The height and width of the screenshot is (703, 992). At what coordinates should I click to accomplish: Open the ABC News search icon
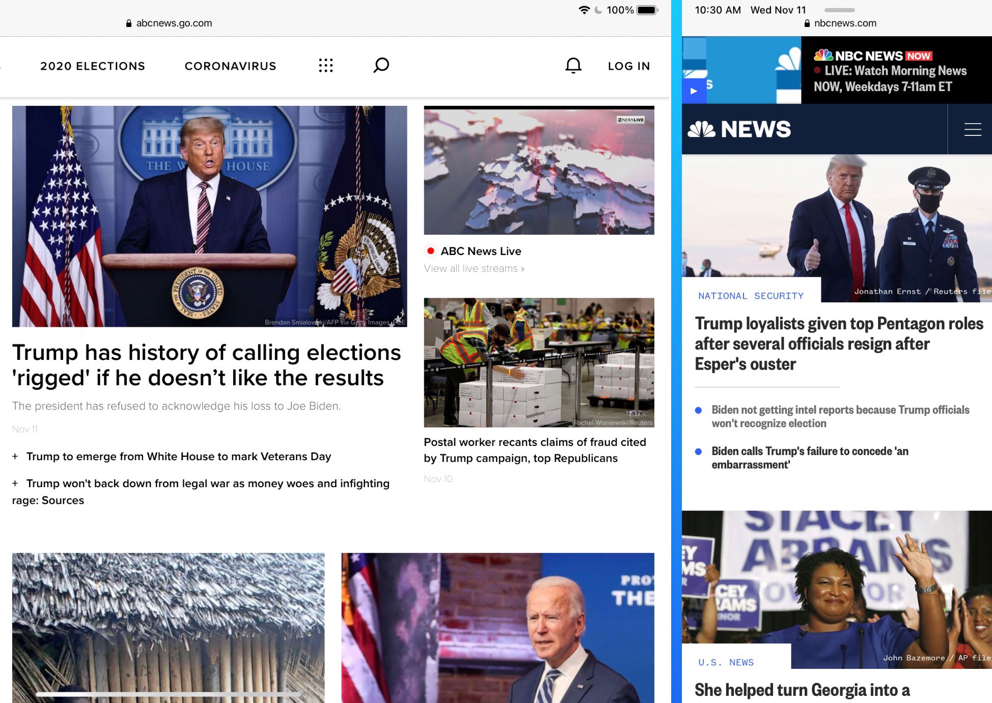[381, 65]
